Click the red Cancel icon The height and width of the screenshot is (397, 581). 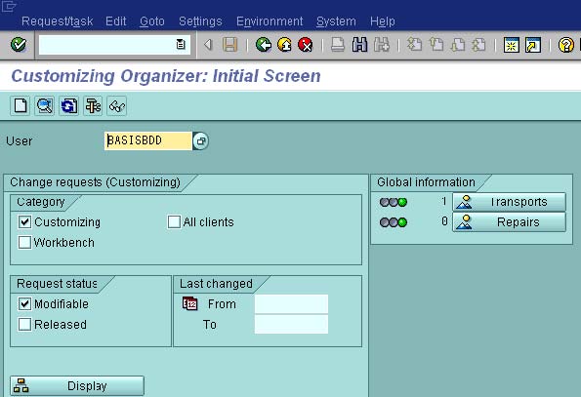tap(306, 45)
